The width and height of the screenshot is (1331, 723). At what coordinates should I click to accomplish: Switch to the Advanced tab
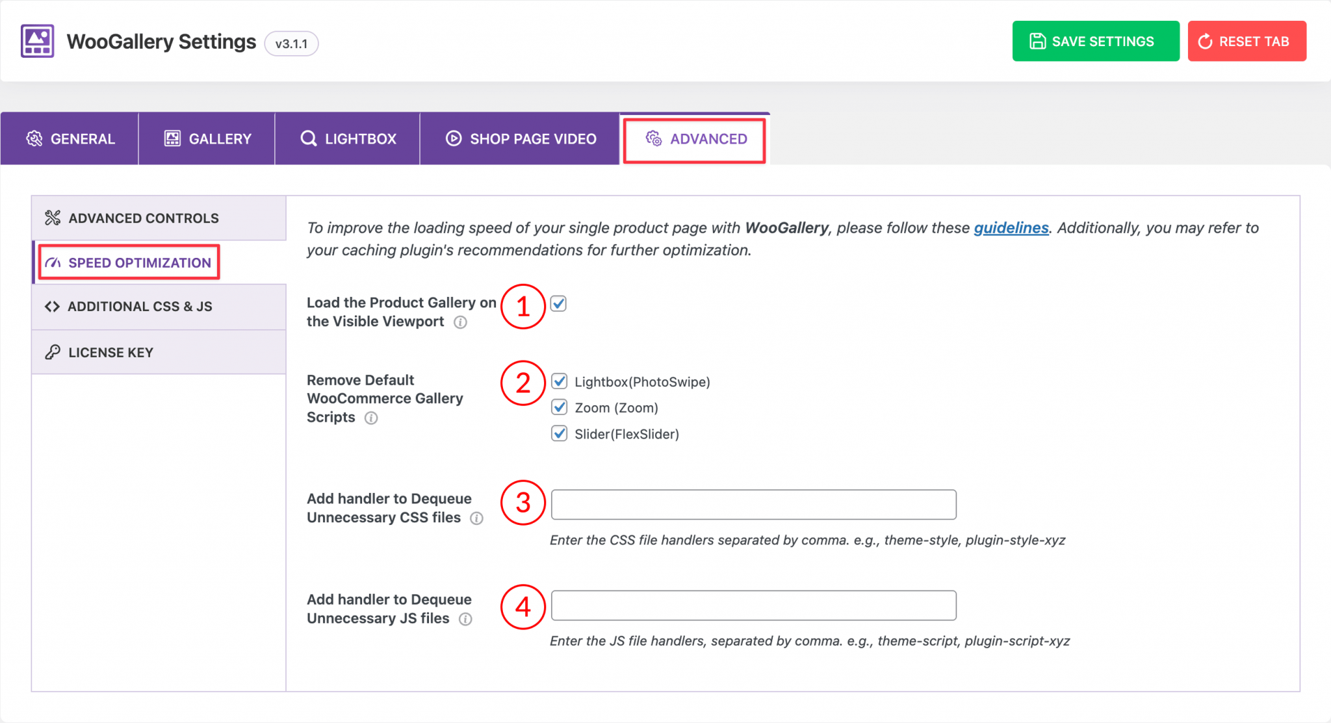[695, 138]
